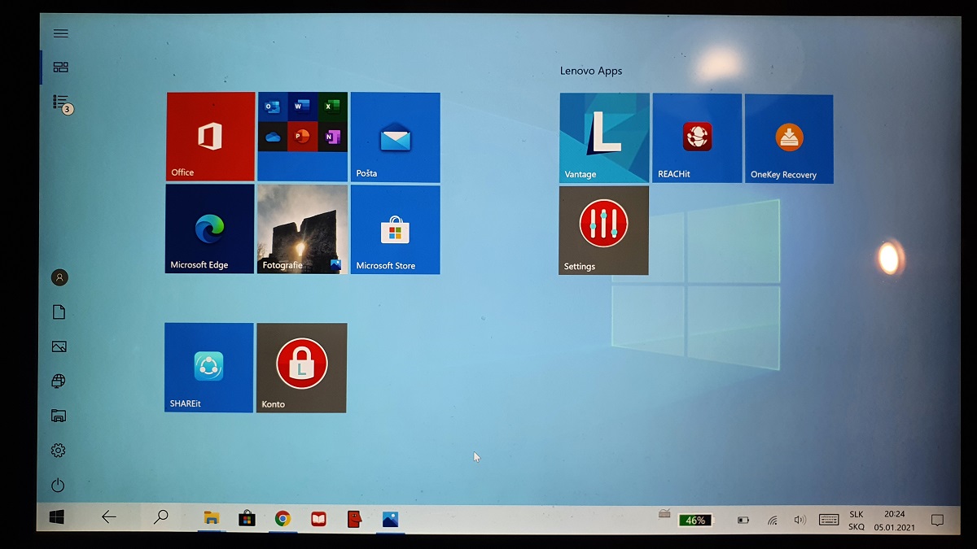Image resolution: width=977 pixels, height=549 pixels.
Task: Open the Power options button
Action: 58,486
